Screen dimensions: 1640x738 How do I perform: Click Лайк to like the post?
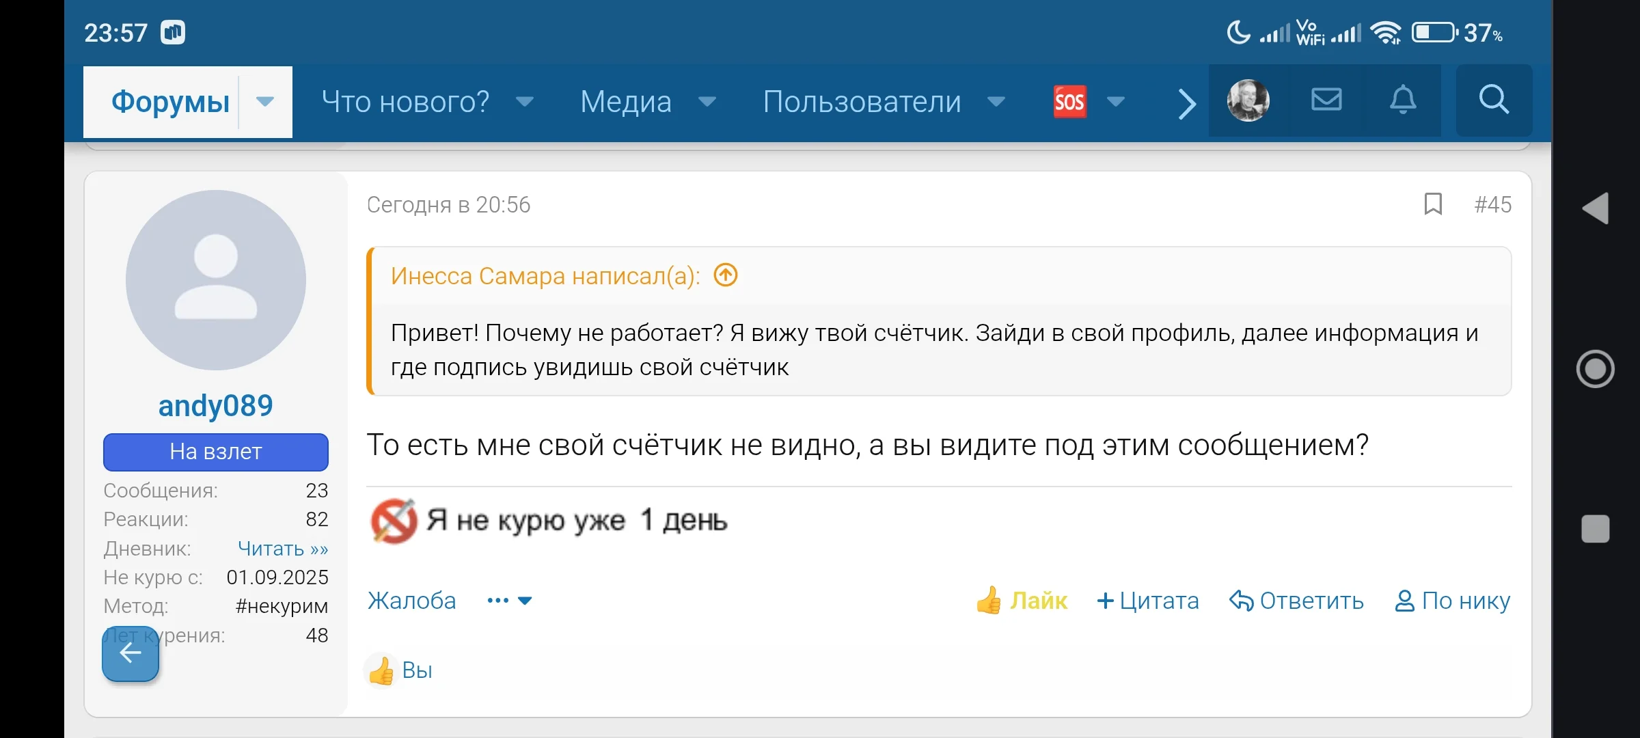(1021, 601)
